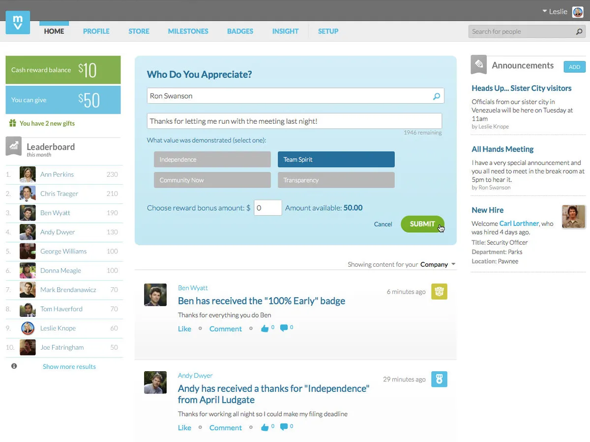This screenshot has width=590, height=442.
Task: Submit the appreciation to Ron Swanson
Action: point(422,223)
